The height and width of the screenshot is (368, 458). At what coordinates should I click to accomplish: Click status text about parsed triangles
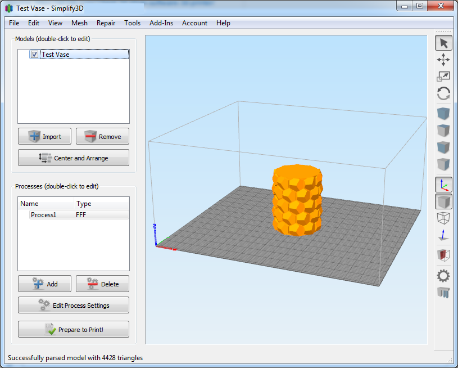pyautogui.click(x=75, y=358)
